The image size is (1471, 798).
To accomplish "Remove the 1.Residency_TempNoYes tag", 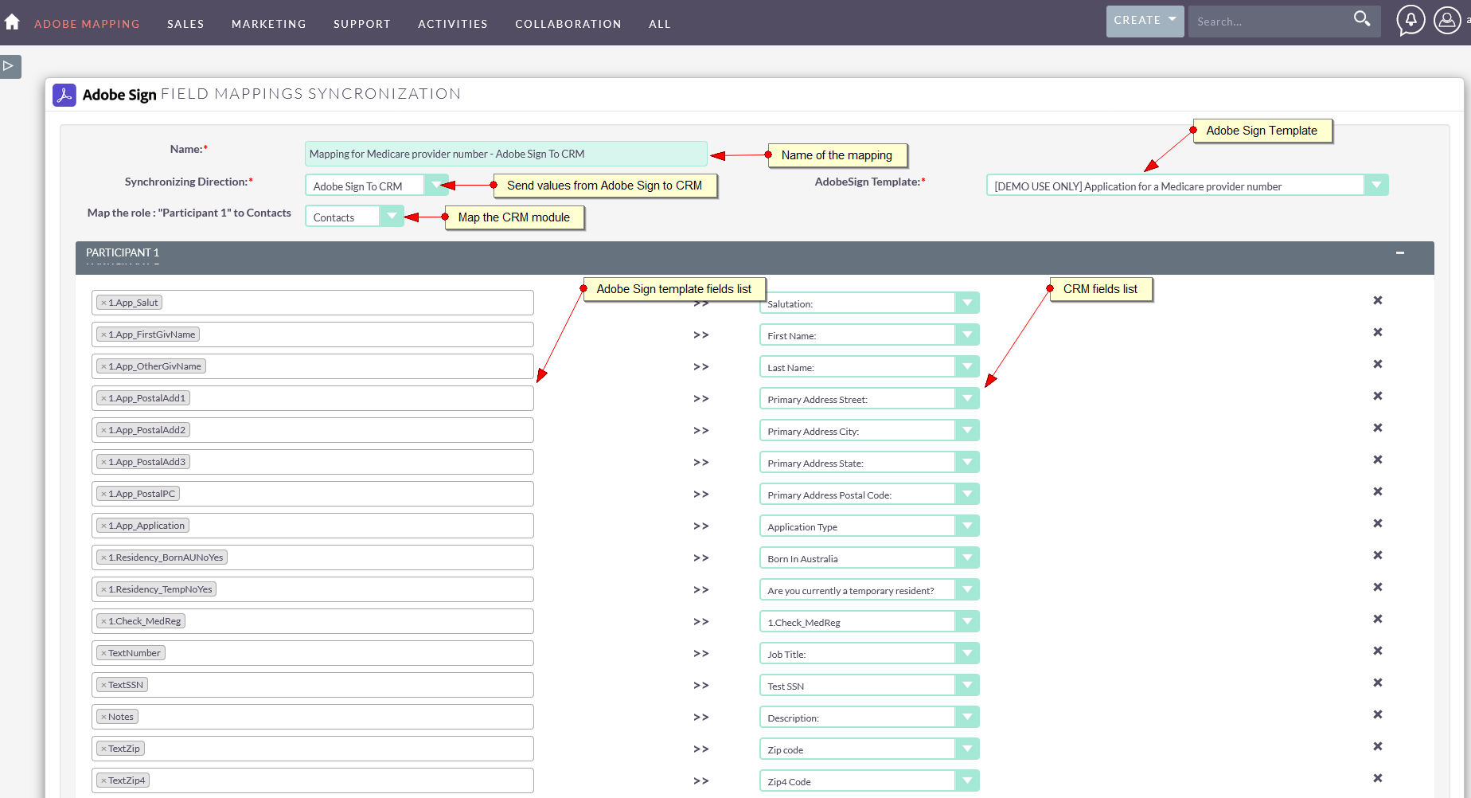I will click(x=103, y=589).
